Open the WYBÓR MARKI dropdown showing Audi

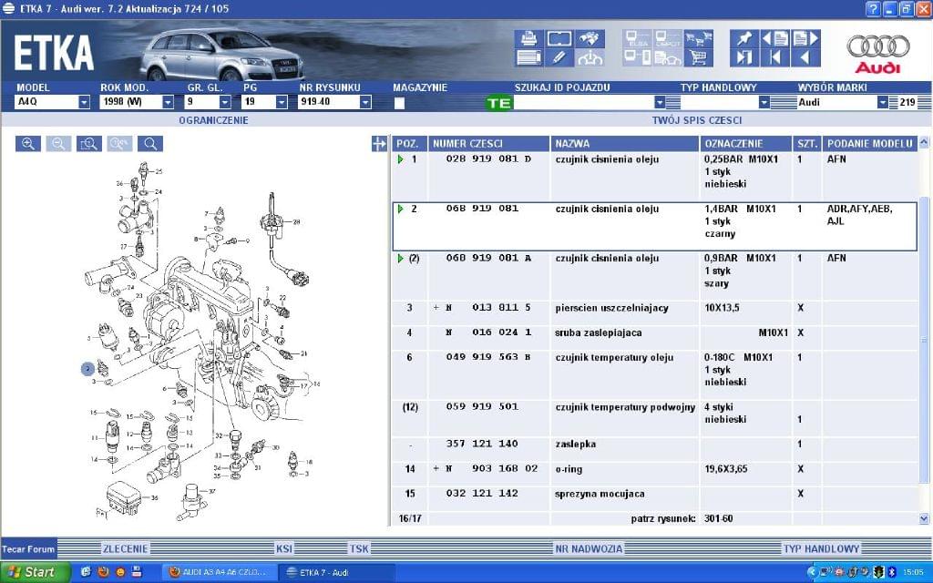(882, 102)
